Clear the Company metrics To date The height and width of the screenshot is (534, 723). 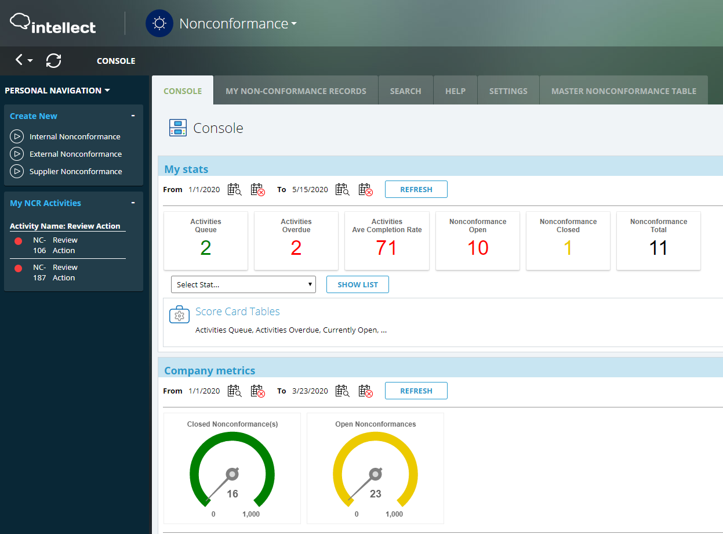365,391
